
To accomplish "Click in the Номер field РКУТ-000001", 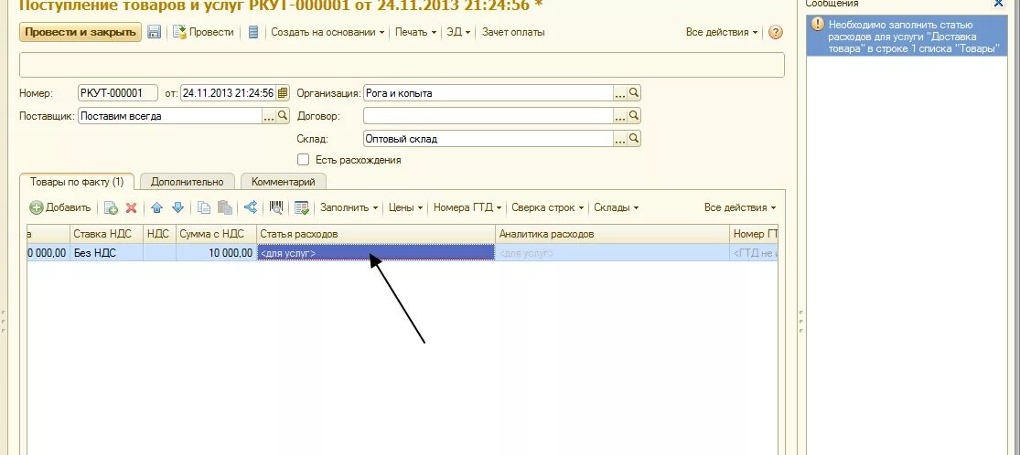I will coord(117,93).
